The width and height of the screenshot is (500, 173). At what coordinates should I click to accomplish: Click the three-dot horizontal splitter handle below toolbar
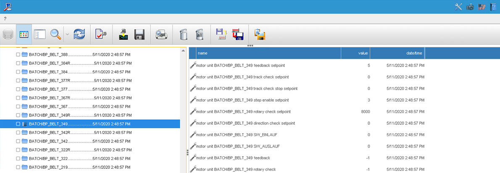pos(250,46)
